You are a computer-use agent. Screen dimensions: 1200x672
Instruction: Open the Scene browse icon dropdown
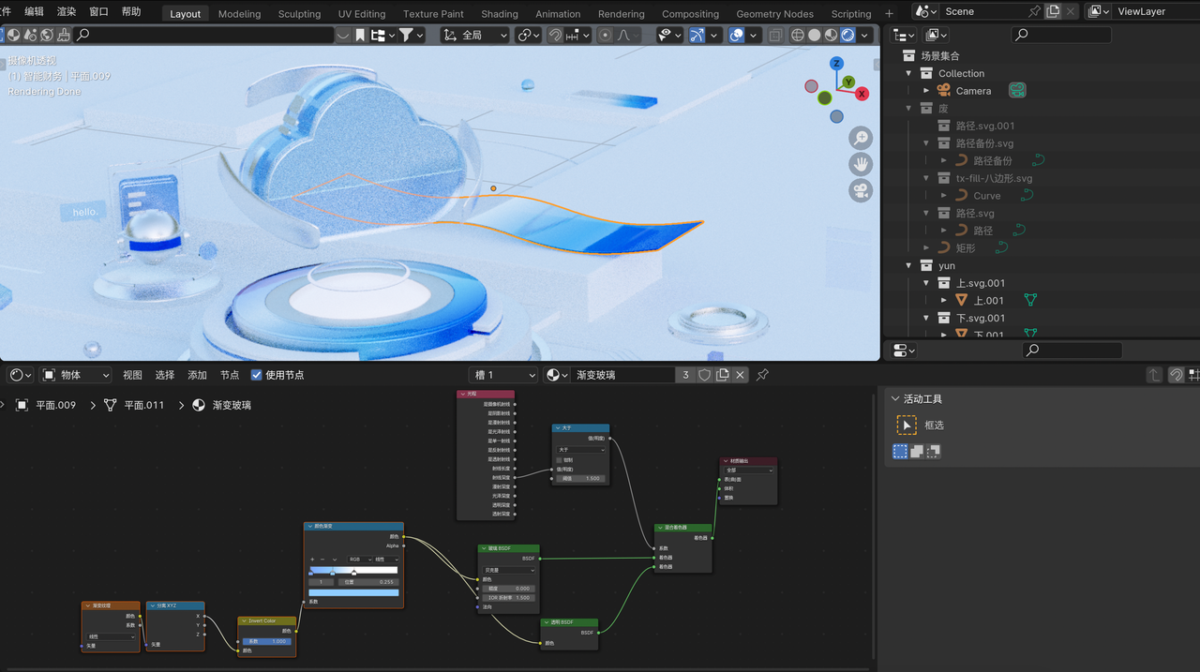tap(925, 11)
